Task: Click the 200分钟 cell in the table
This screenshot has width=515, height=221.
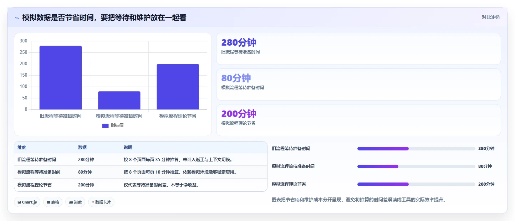Action: tap(86, 185)
